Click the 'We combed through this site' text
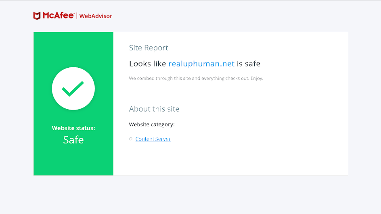 tap(196, 78)
